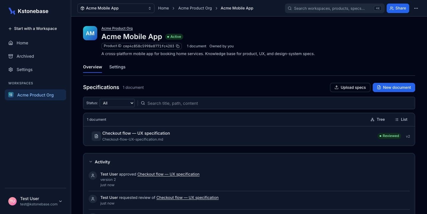
Task: Click the user icon beside approved activity
Action: [x=93, y=175]
